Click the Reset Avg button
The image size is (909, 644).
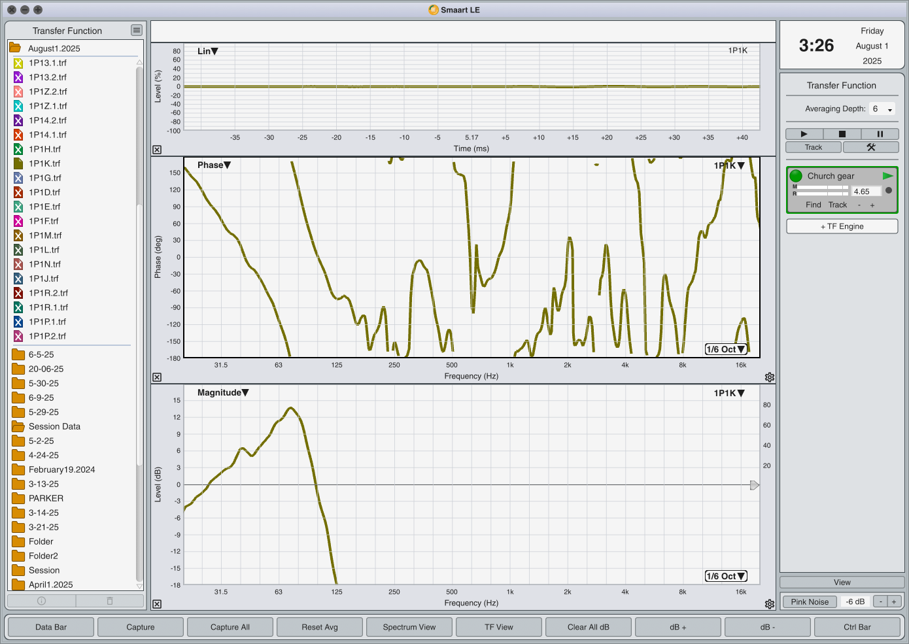(320, 627)
